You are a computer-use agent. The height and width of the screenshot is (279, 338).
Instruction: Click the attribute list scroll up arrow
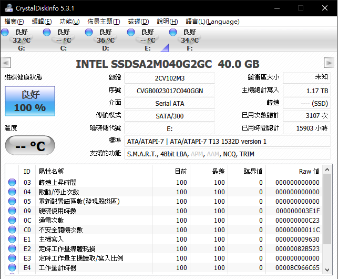327,170
